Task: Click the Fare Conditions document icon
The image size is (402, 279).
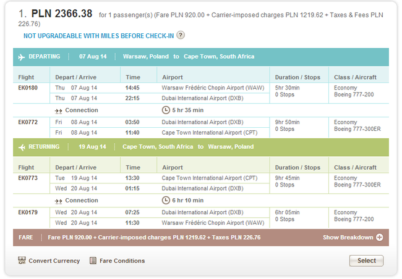Action: click(x=93, y=260)
